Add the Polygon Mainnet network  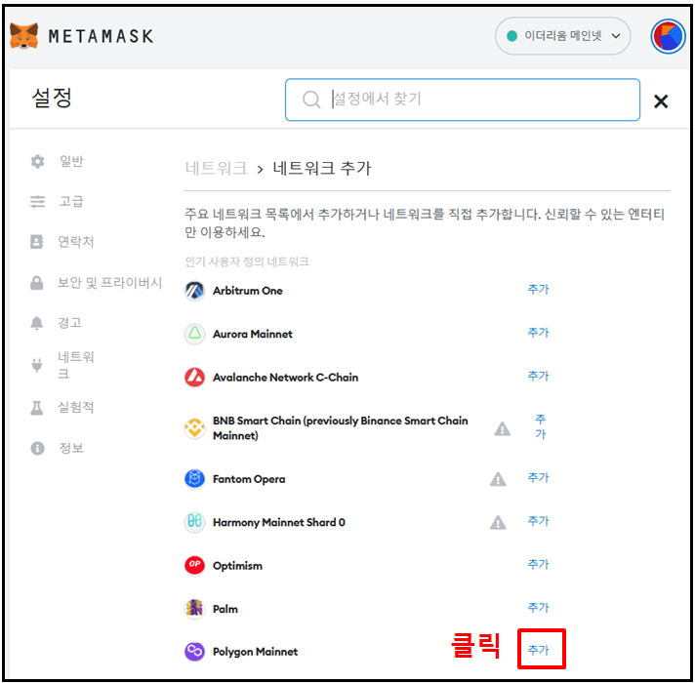[x=538, y=650]
